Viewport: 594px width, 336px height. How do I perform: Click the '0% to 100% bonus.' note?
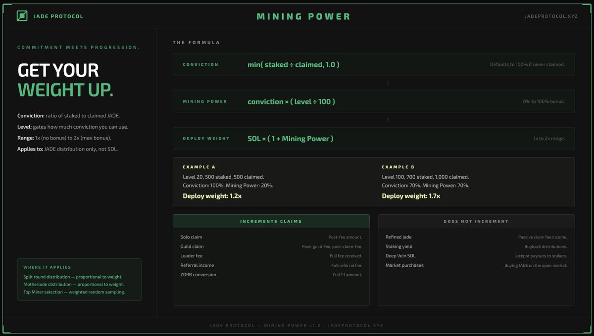tap(544, 101)
